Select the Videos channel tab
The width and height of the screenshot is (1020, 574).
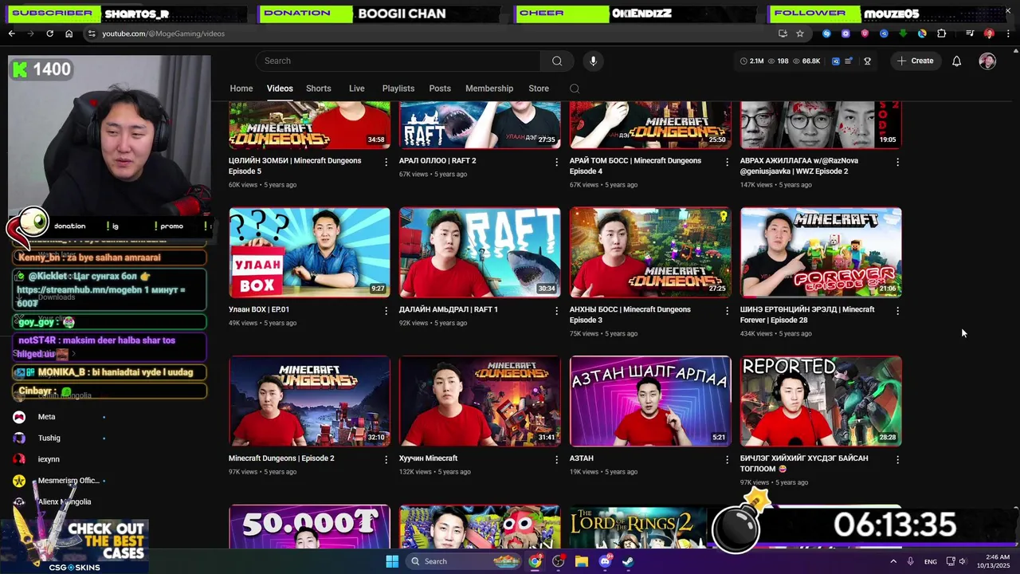280,88
